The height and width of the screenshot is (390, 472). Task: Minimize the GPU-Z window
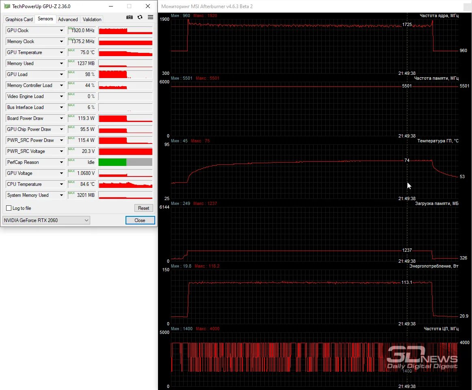pyautogui.click(x=111, y=6)
